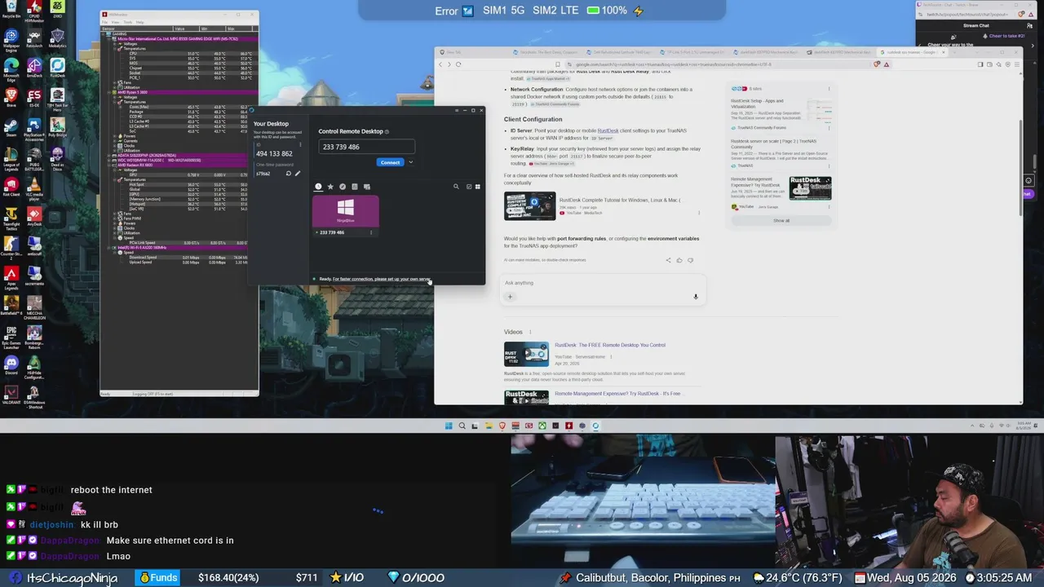
Task: Open Microsoft Edge desktop shortcut
Action: (x=11, y=69)
